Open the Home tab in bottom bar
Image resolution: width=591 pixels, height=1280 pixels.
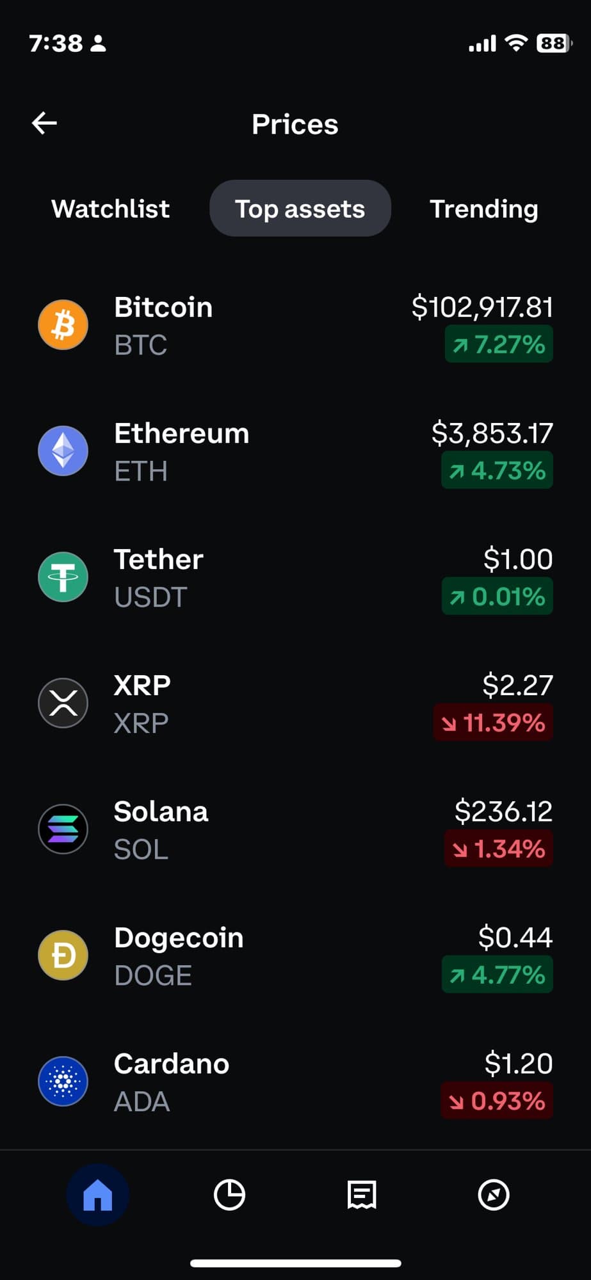[98, 1195]
